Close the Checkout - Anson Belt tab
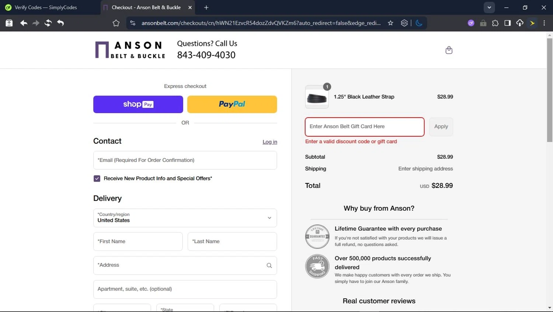Viewport: 553px width, 312px height. (190, 7)
